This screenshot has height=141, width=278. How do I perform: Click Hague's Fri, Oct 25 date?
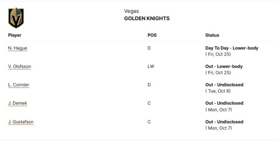tap(218, 54)
